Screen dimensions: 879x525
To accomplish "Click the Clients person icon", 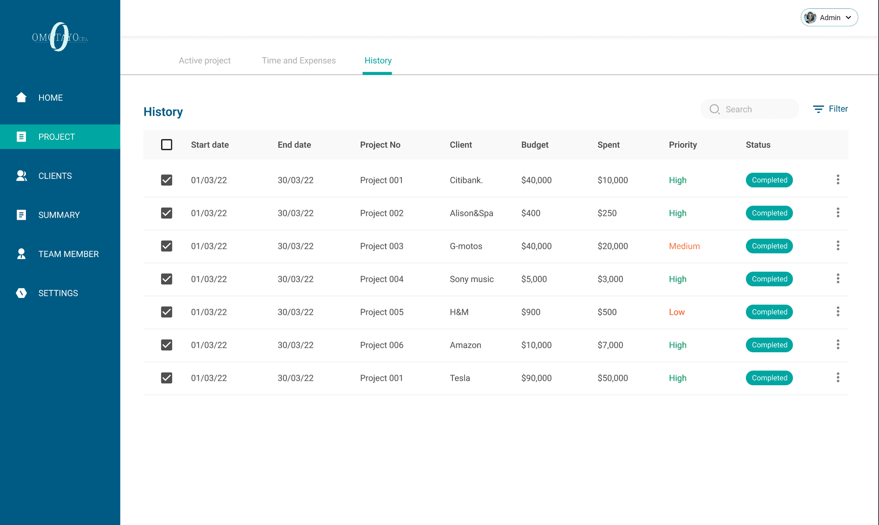I will click(x=21, y=176).
